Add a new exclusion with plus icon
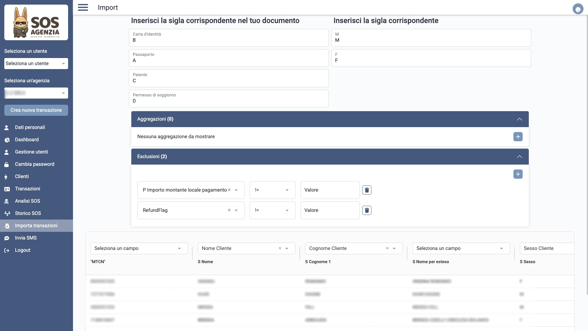The height and width of the screenshot is (331, 588). coord(518,174)
